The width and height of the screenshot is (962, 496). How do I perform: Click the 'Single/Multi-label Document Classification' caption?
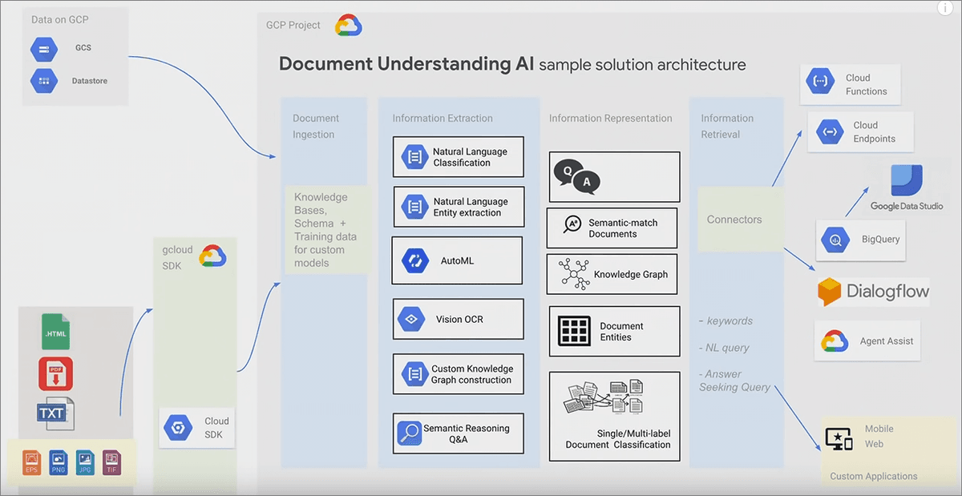pos(618,439)
